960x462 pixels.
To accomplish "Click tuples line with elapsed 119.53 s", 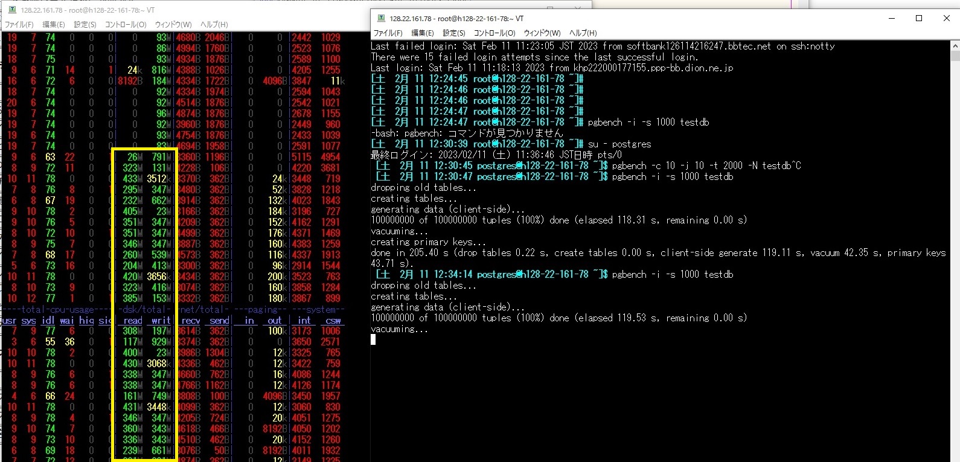I will [558, 318].
